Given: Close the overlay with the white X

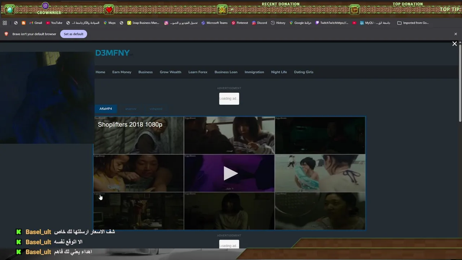Looking at the screenshot, I should point(454,44).
